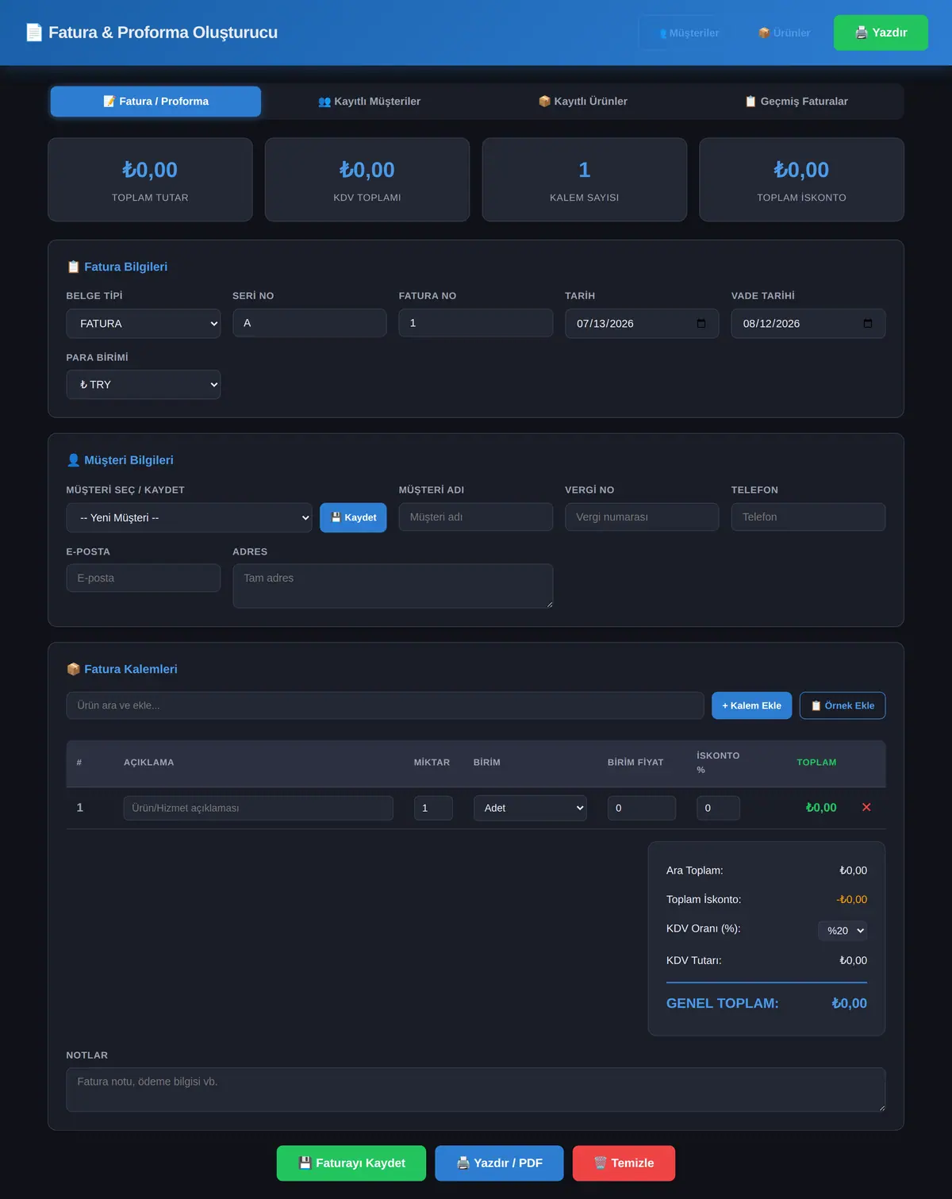Click the KDV Toplamı summary card
The image size is (952, 1199).
pyautogui.click(x=367, y=180)
